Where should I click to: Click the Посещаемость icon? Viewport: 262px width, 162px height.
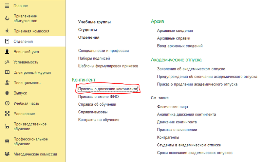(7, 83)
